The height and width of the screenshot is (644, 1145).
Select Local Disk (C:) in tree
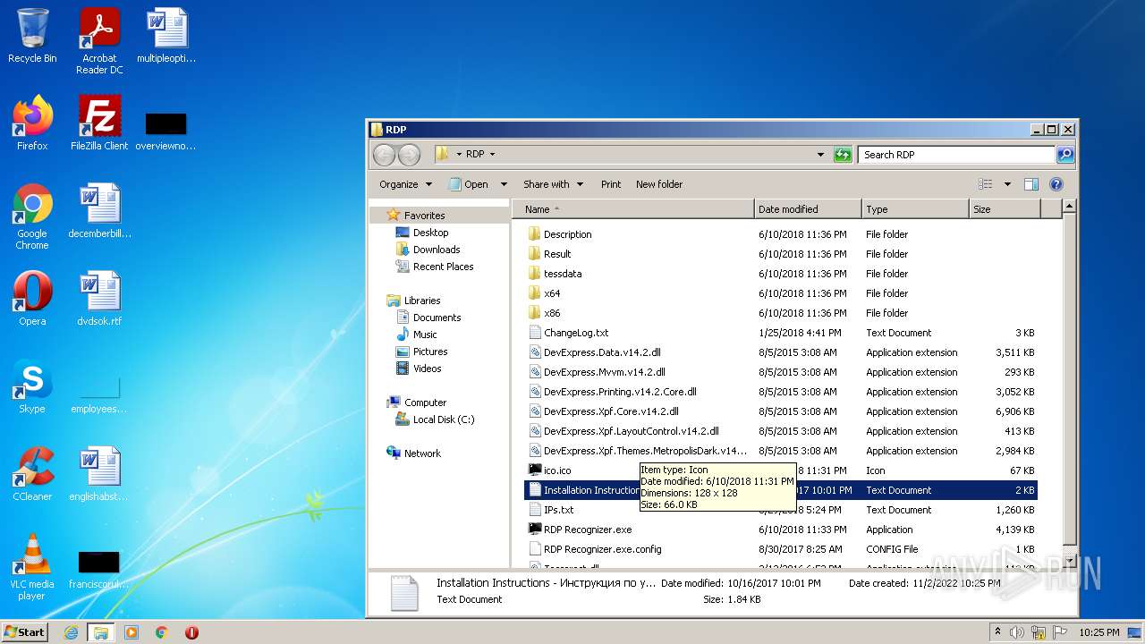click(x=444, y=419)
